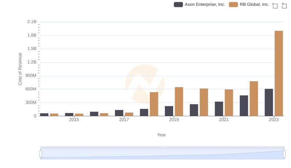Viewport: 291px width, 168px height.
Task: Click the 1.5B y-axis label
Action: [32, 49]
